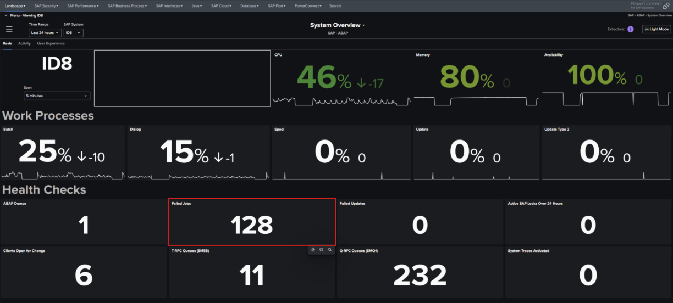The image size is (673, 303).
Task: Click the Health Checks heading
Action: pos(45,190)
